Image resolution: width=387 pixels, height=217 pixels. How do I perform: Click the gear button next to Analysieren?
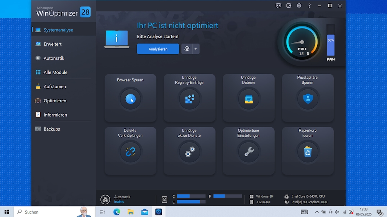click(x=187, y=49)
